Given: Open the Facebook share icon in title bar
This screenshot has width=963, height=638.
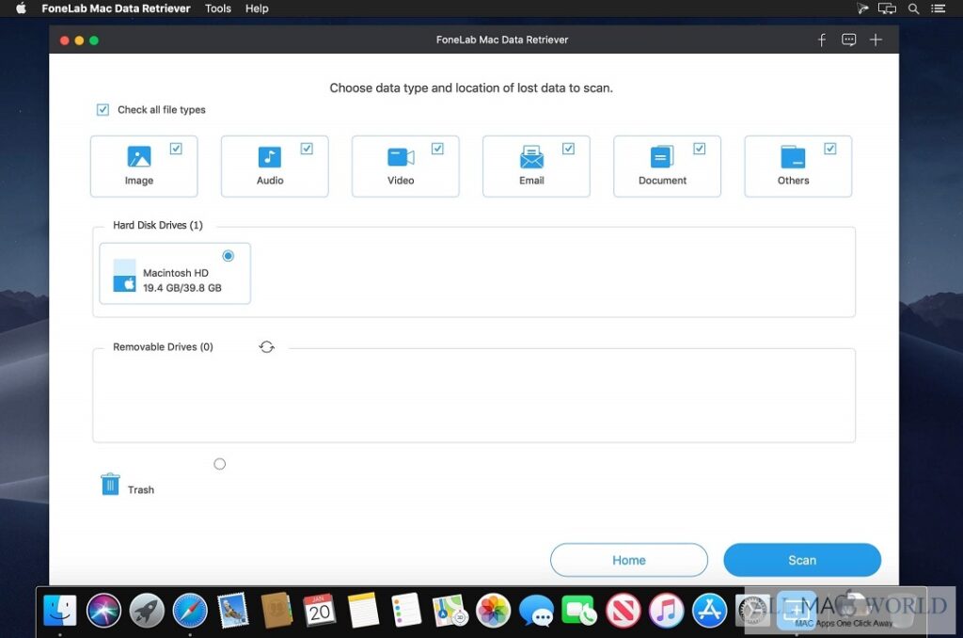Looking at the screenshot, I should 822,40.
